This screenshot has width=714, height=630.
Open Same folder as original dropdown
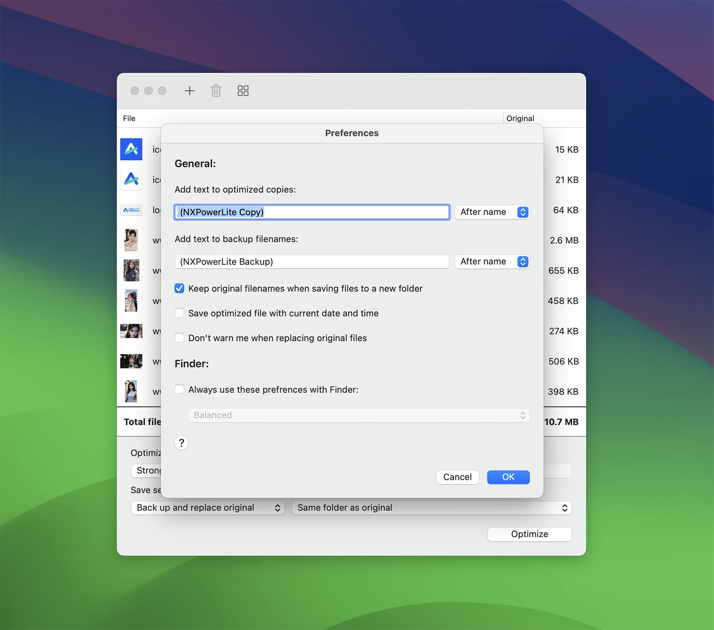(x=432, y=508)
